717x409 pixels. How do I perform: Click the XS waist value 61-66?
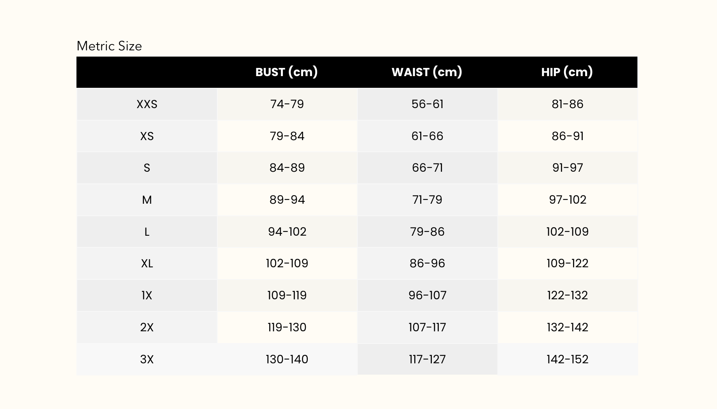pyautogui.click(x=427, y=136)
